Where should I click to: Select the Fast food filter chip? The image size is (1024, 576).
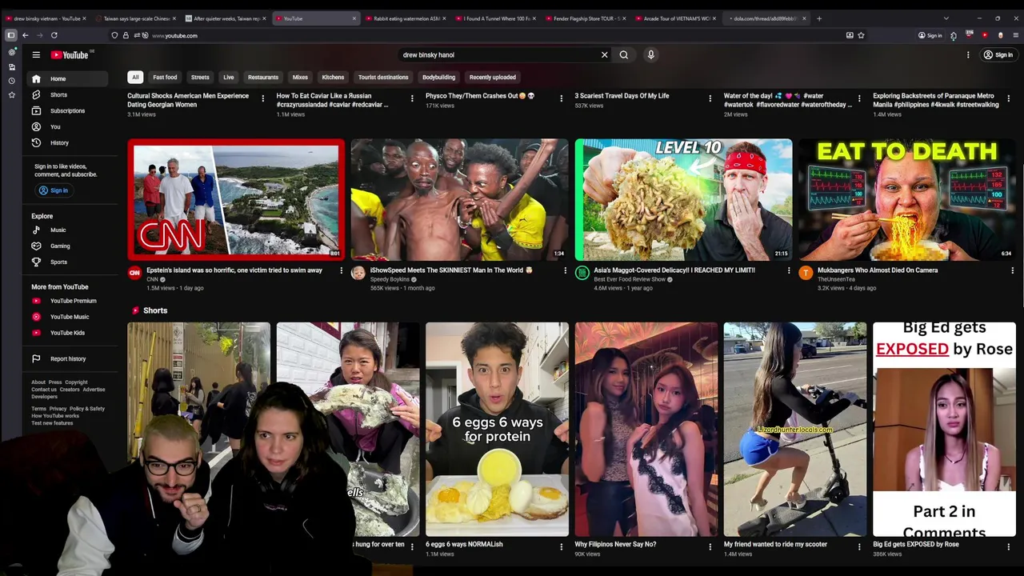point(165,77)
